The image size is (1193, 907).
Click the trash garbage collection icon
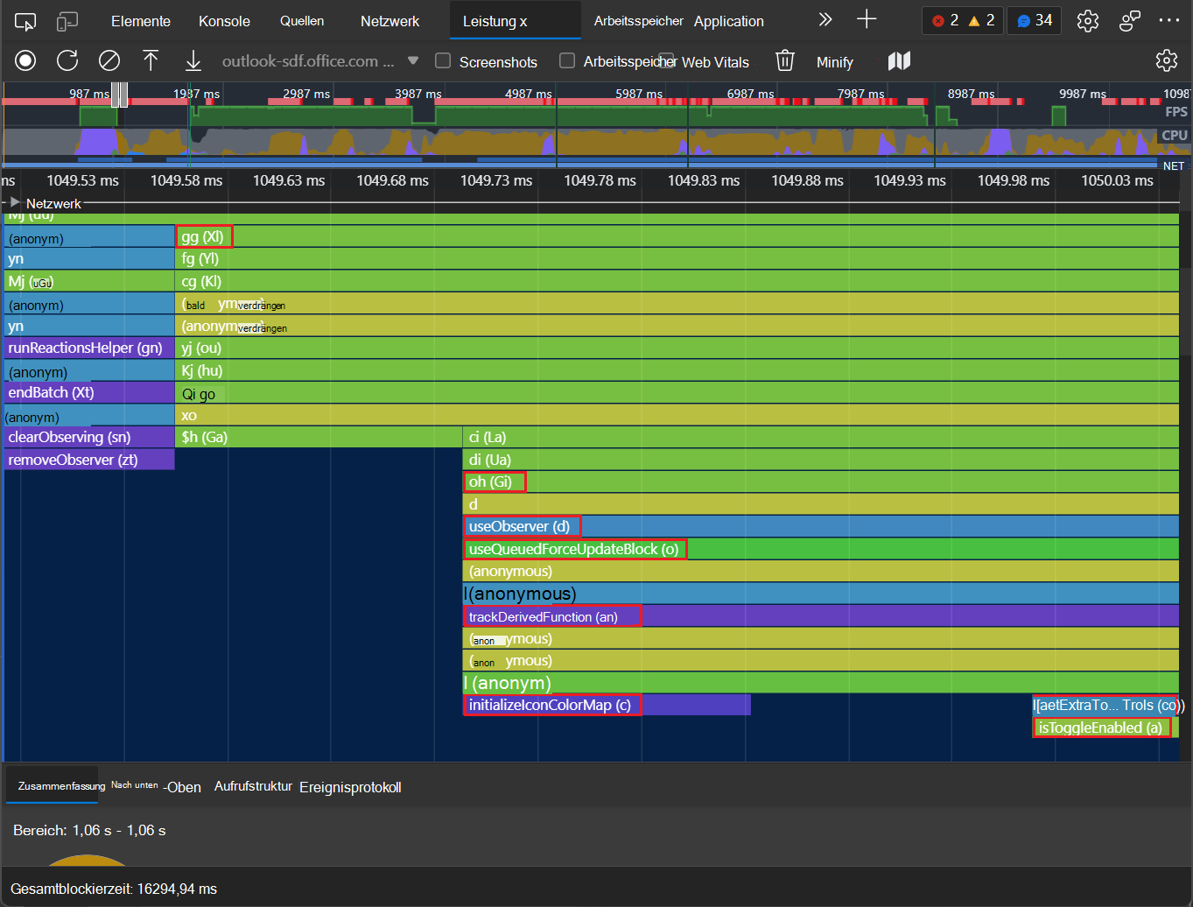(x=785, y=60)
